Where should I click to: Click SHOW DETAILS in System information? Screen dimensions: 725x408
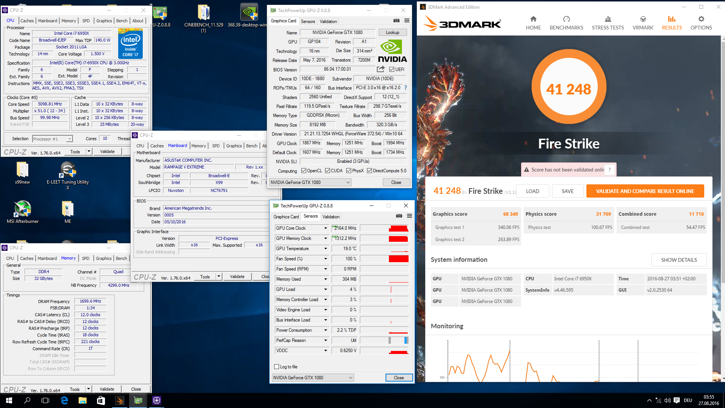[x=679, y=260]
